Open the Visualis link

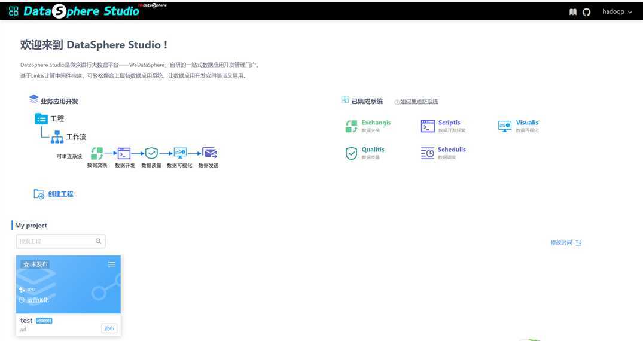(x=527, y=123)
